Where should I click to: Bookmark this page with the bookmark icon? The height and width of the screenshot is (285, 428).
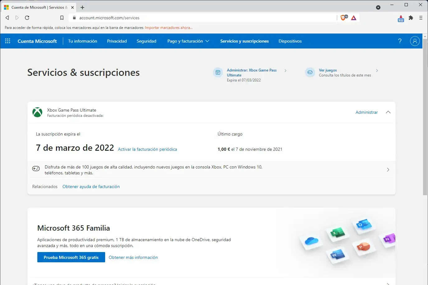coord(62,18)
